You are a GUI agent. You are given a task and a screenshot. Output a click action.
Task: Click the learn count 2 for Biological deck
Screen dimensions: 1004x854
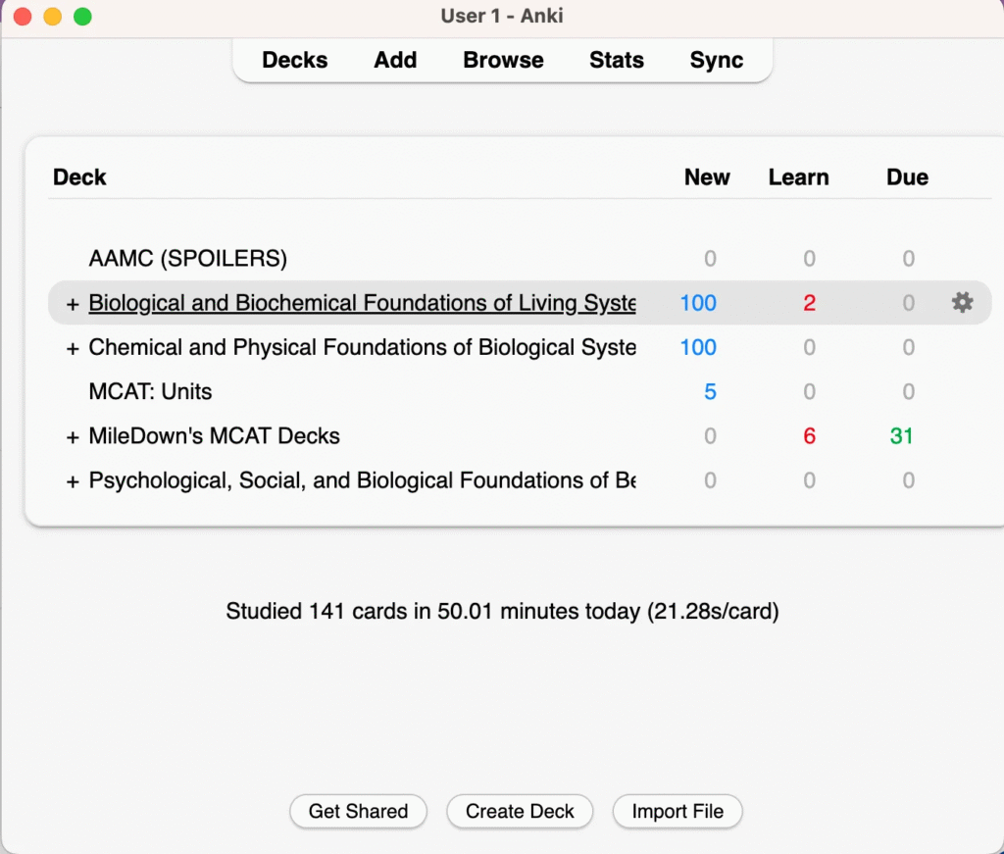809,303
